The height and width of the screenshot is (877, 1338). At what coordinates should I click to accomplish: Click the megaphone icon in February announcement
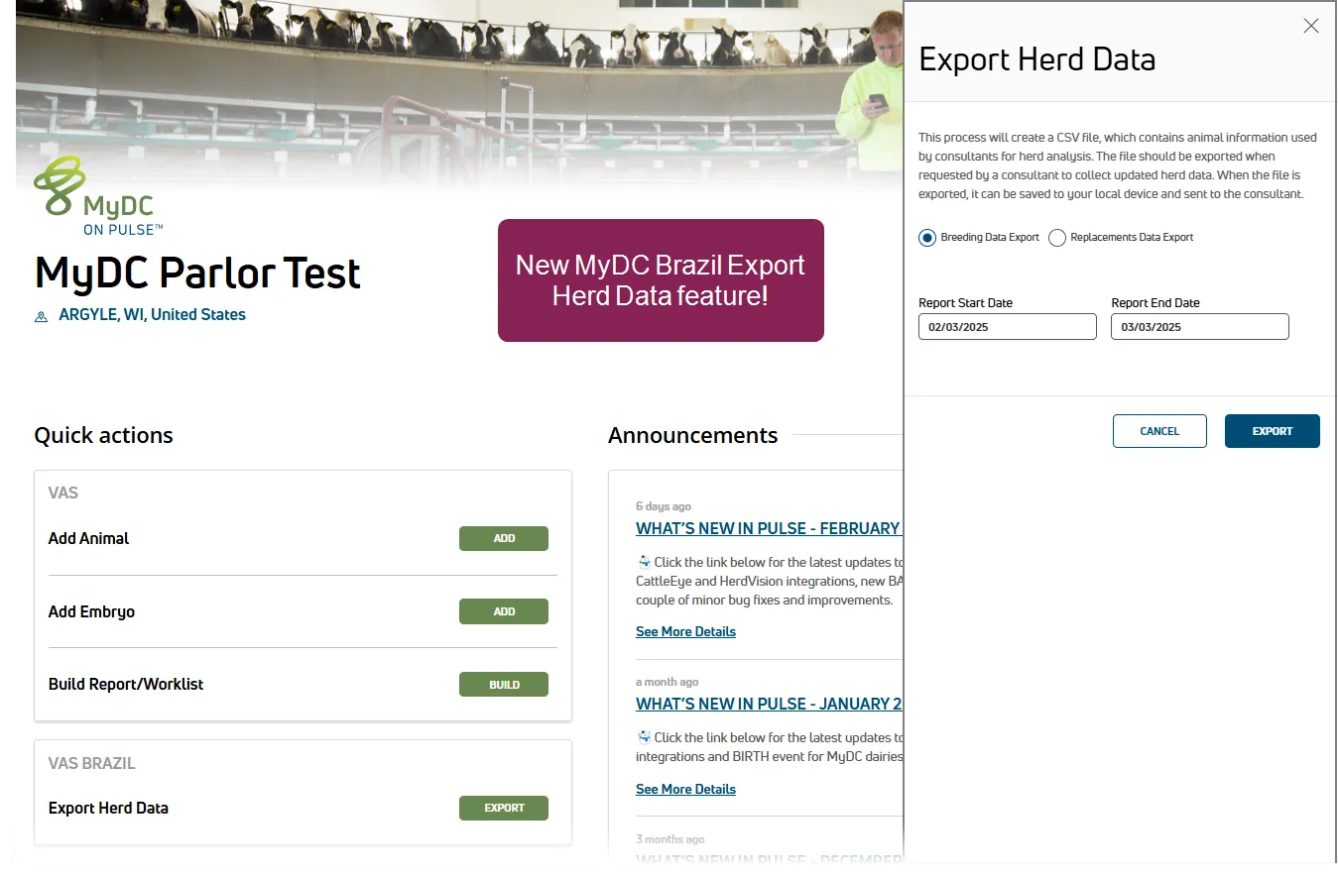pos(644,562)
